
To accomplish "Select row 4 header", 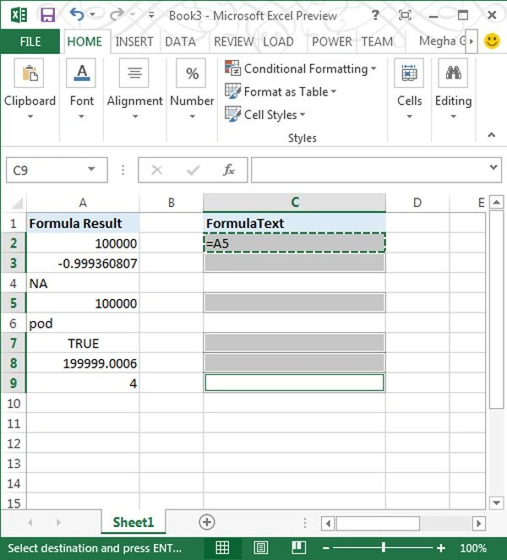I will 14,283.
